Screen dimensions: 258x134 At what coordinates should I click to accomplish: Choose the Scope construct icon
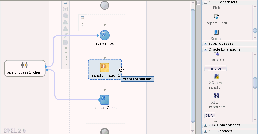216,32
